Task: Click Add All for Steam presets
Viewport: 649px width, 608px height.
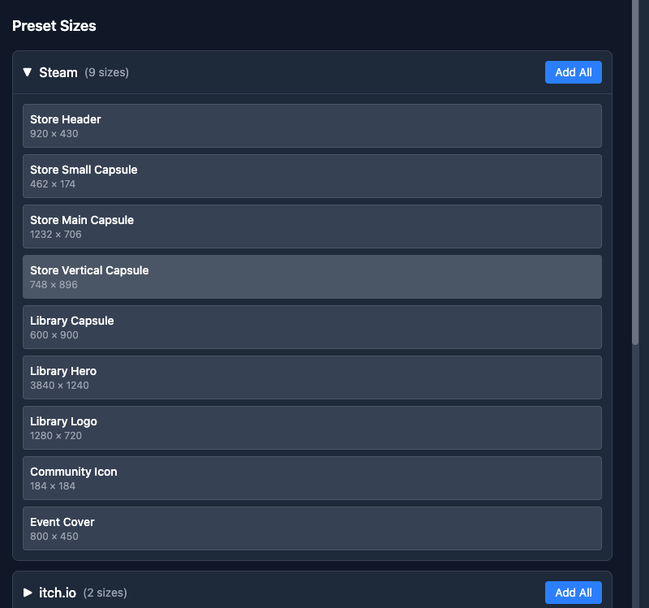Action: click(x=573, y=72)
